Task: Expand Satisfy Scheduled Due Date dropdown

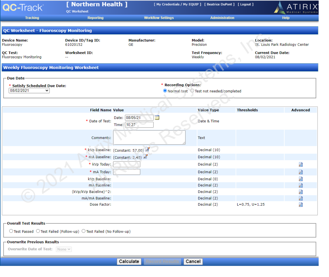Action: 29,91
